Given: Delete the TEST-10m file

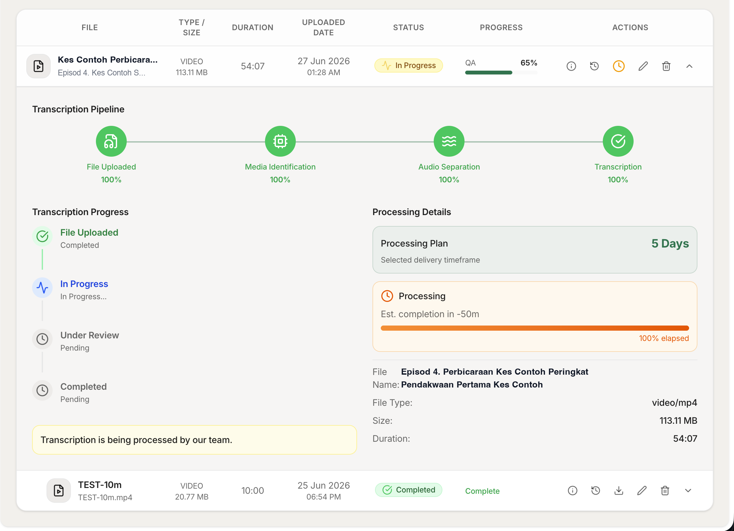Looking at the screenshot, I should coord(665,491).
